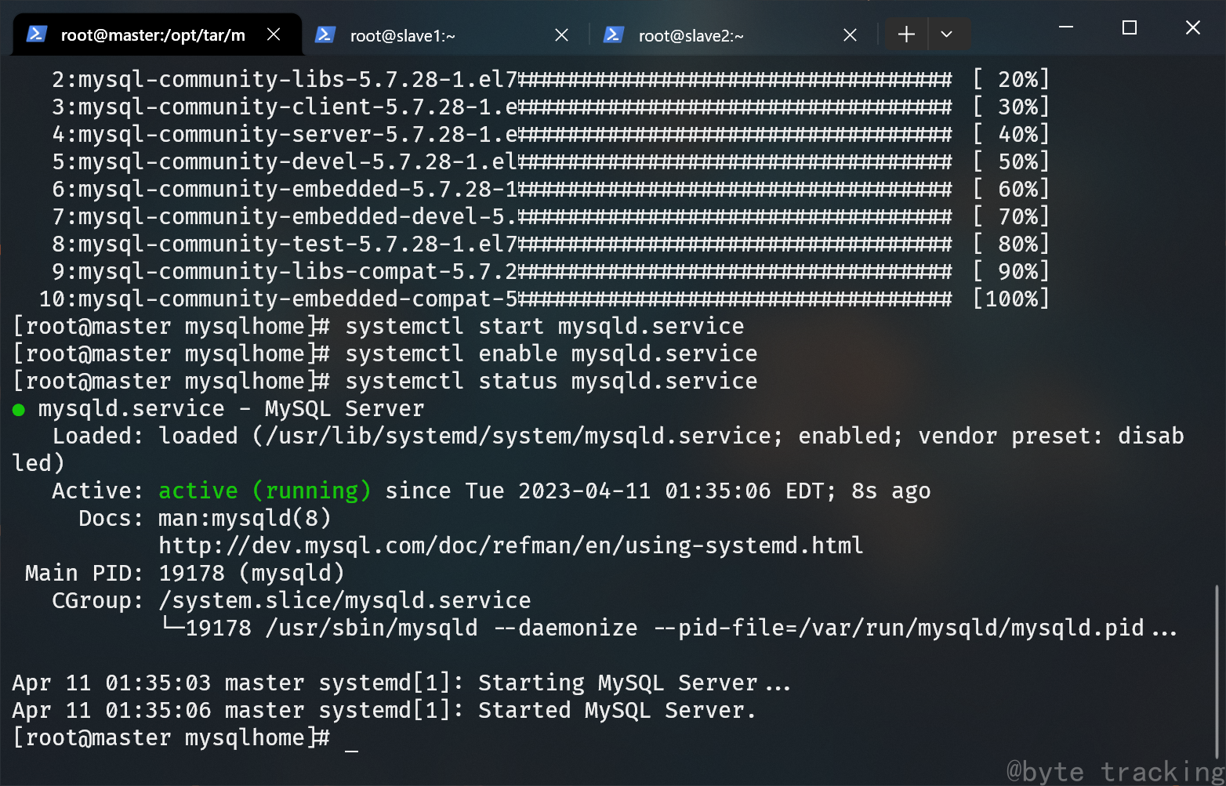Close the root@slave1 tab
Screen dimensions: 1226x786
pos(561,35)
